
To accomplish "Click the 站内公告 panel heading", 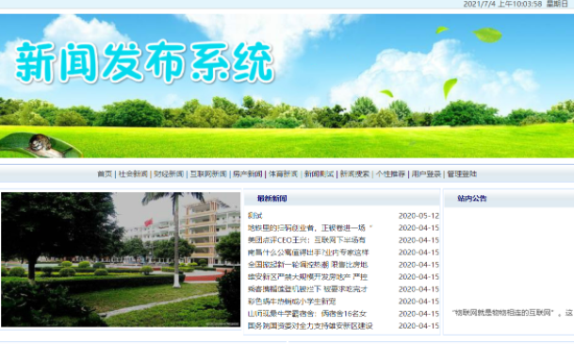I will tap(472, 199).
